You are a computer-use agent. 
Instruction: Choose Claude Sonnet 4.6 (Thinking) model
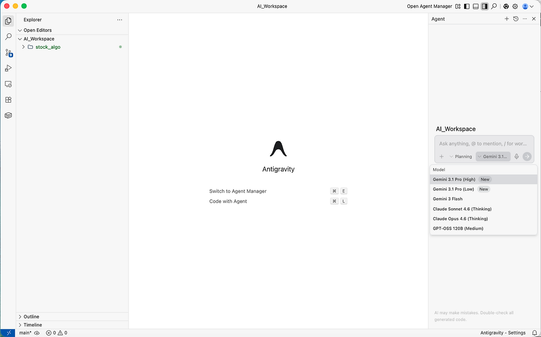484,209
